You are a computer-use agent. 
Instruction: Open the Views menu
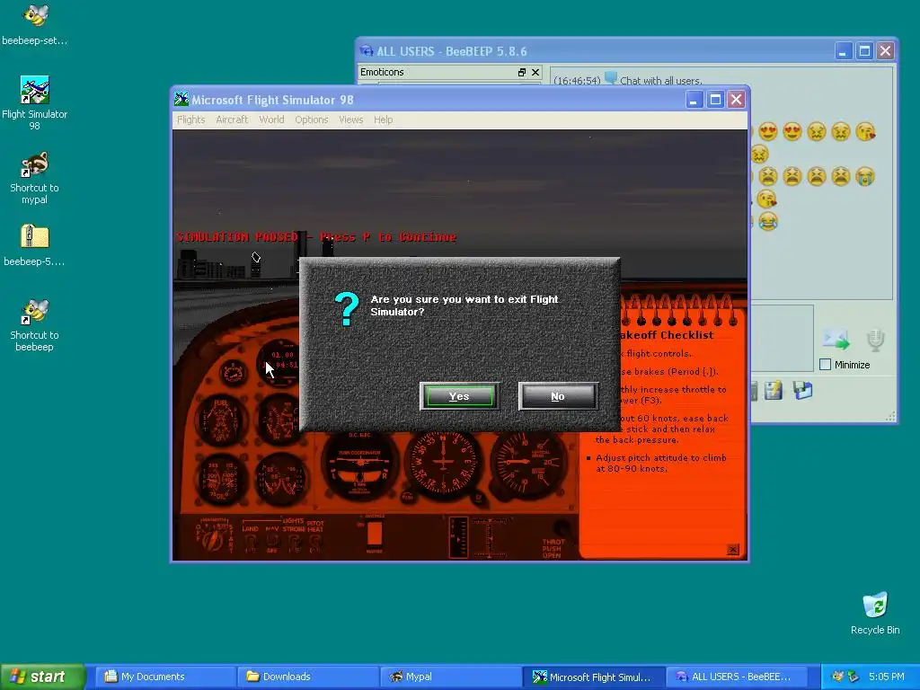351,119
